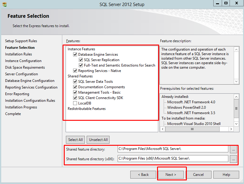The width and height of the screenshot is (244, 184).
Task: Click prerequisites list scroll down arrow
Action: [x=236, y=124]
